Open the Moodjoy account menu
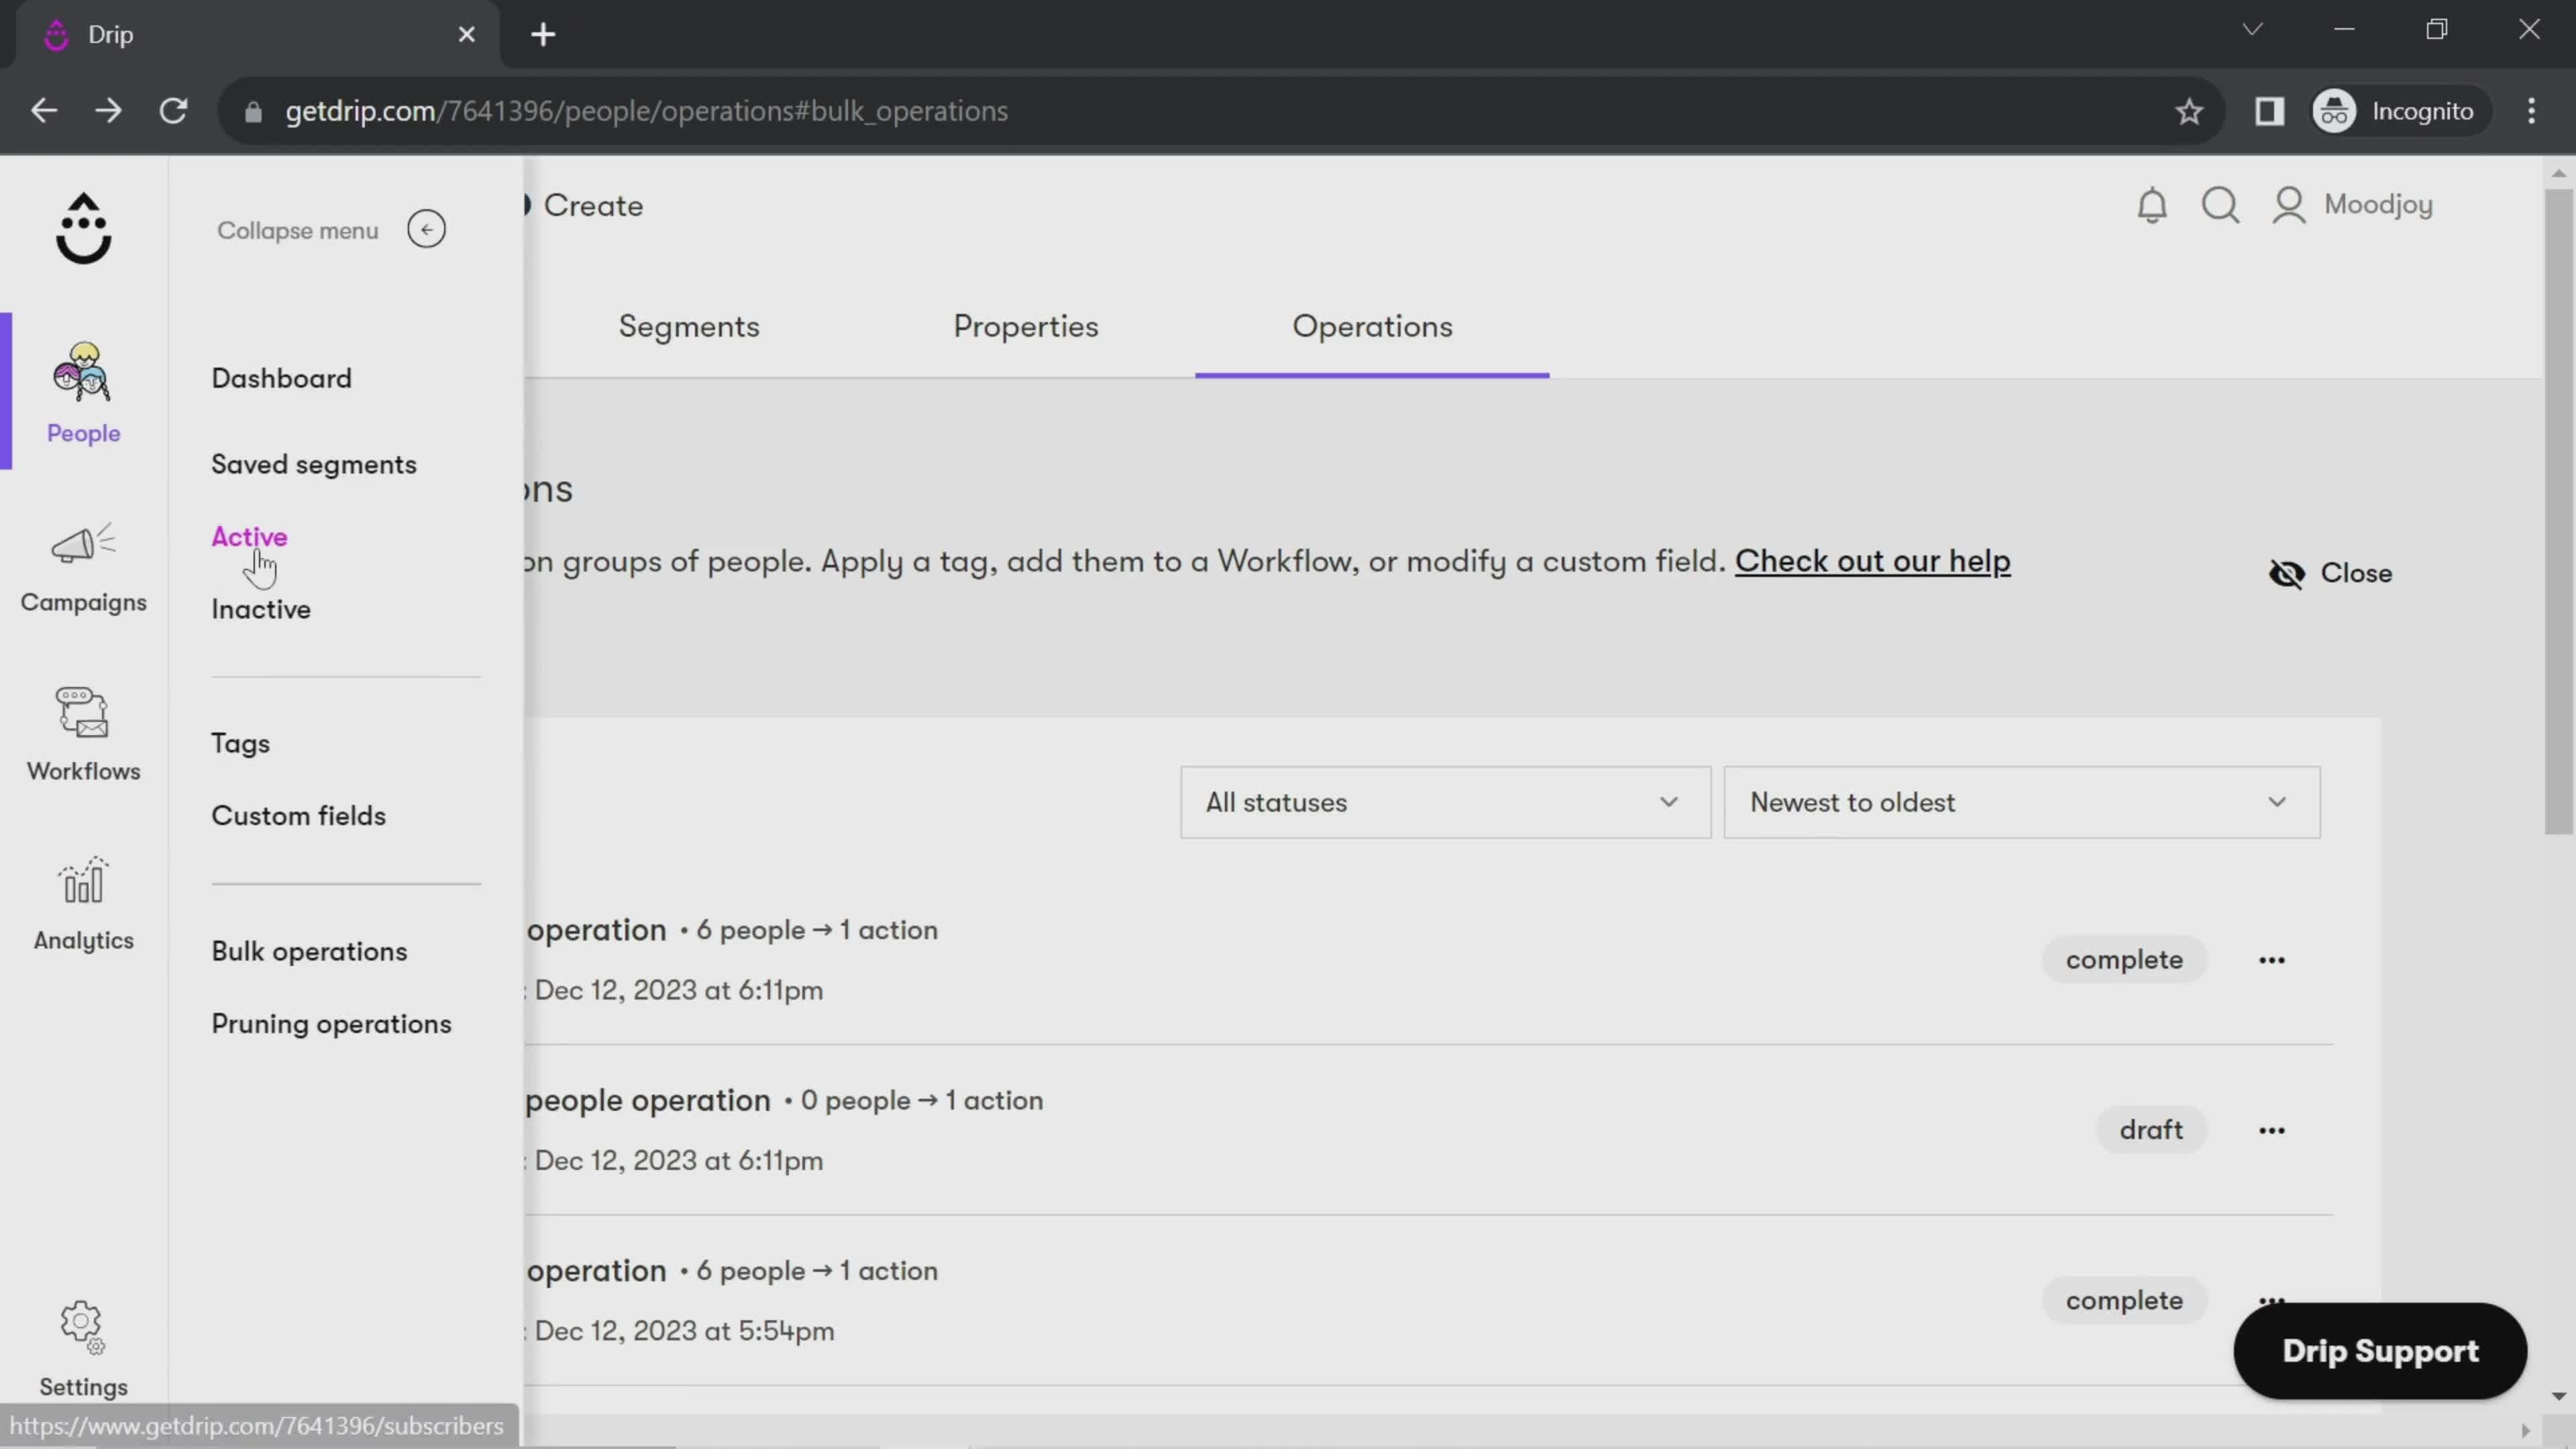 click(x=2352, y=205)
